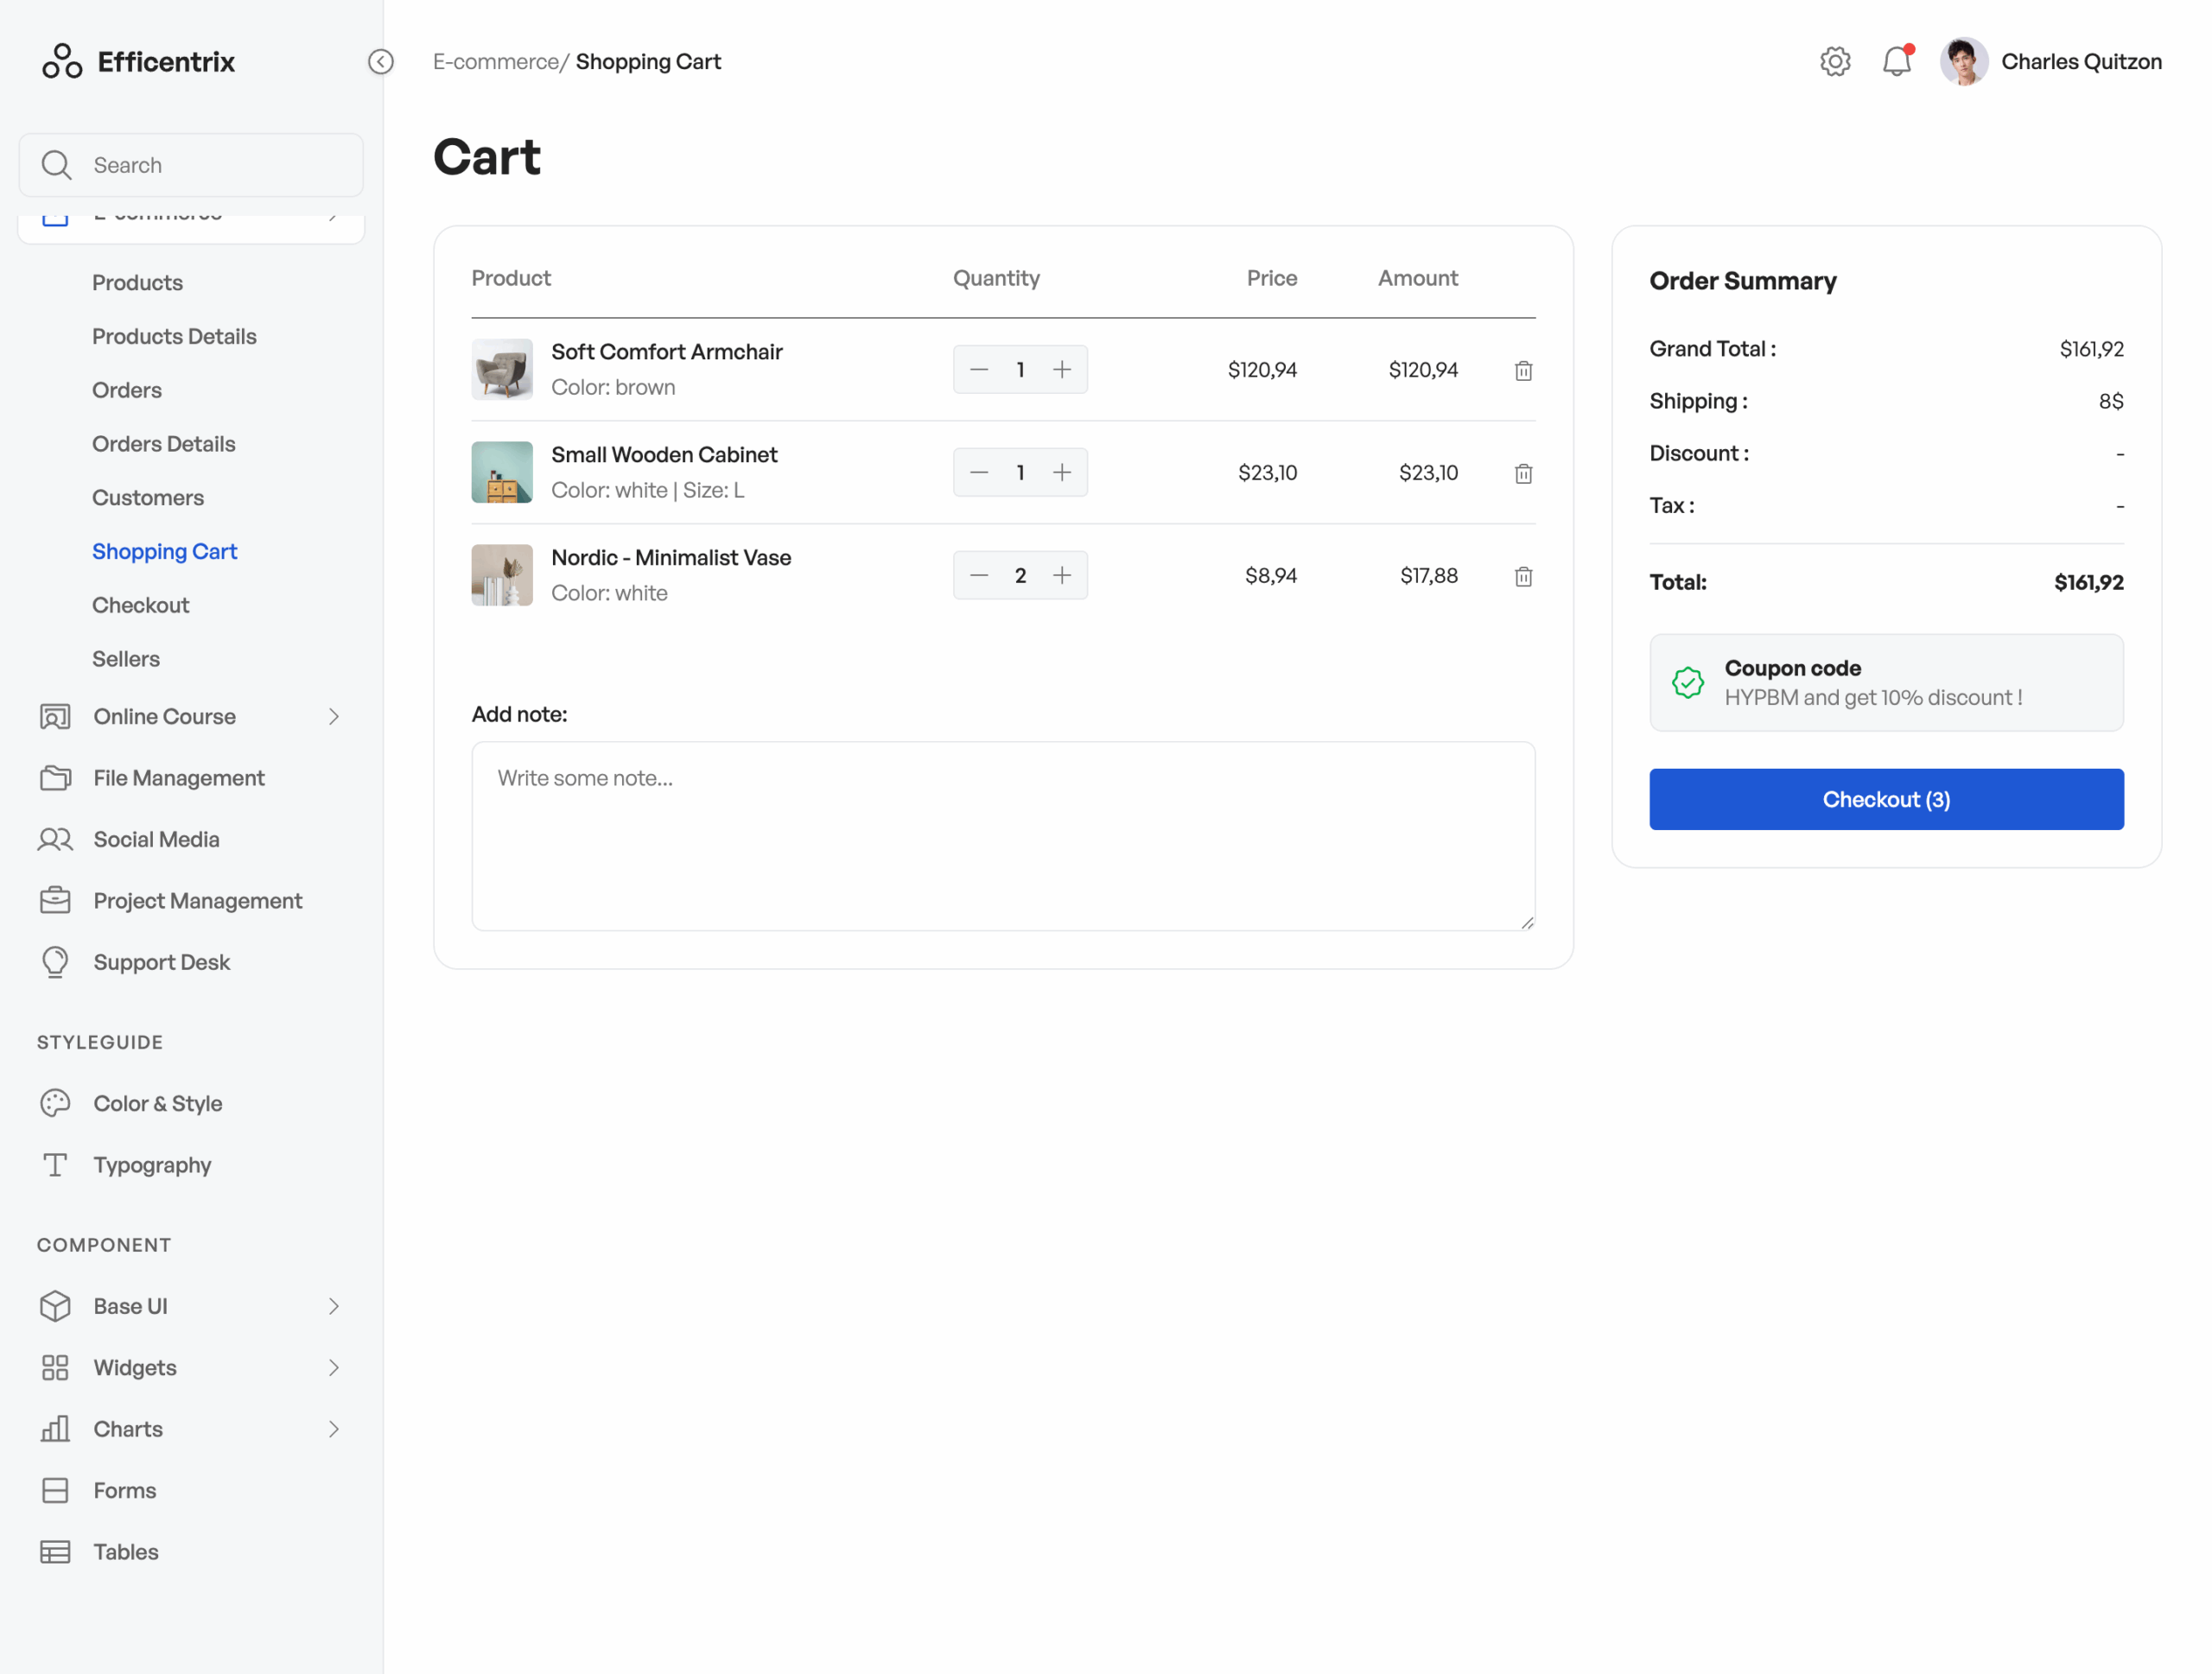Remove the Soft Comfort Armchair with trash icon
The height and width of the screenshot is (1674, 2212).
1523,370
